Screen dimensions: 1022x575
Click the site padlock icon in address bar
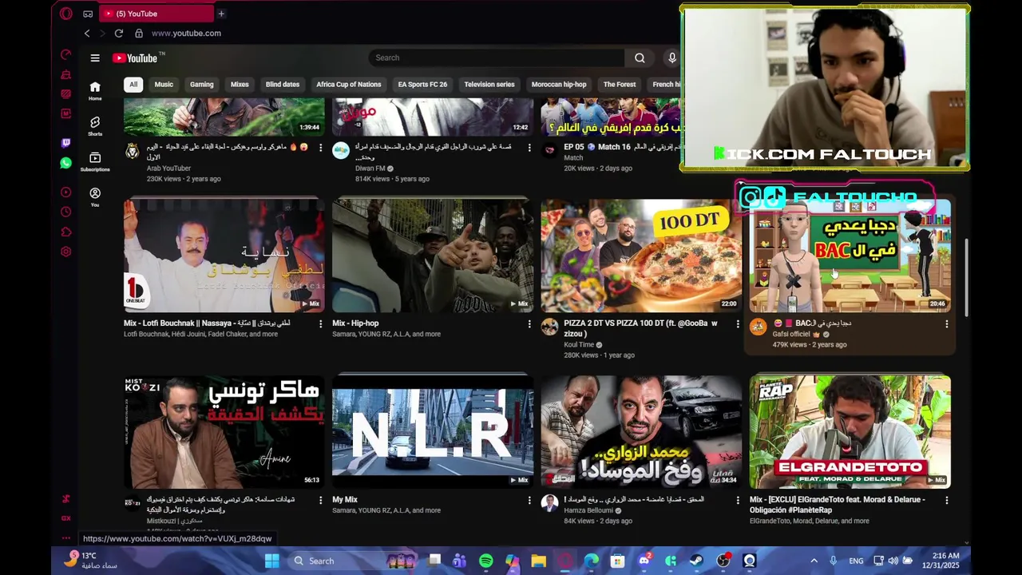139,34
